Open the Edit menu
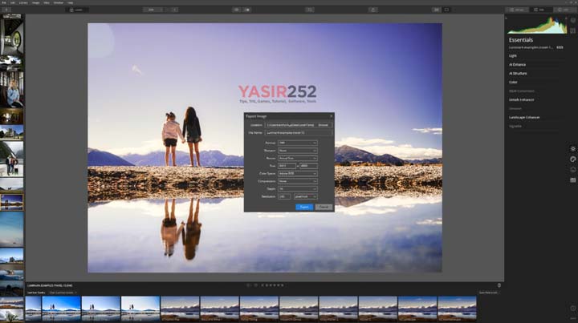 13,2
